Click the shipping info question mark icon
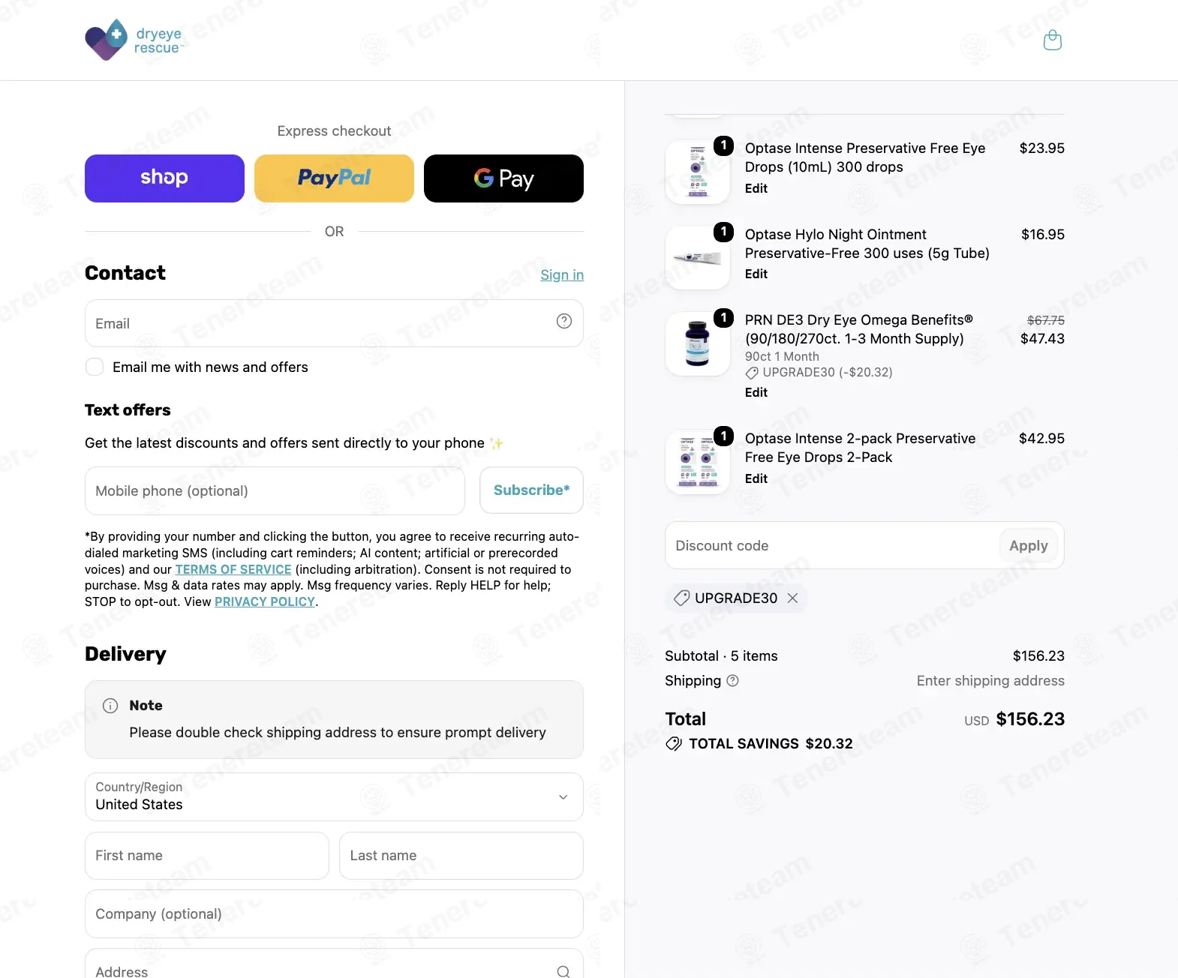 (x=733, y=680)
